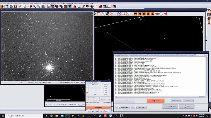
Task: Click the red cone toolbar icon
Action: [75, 6]
